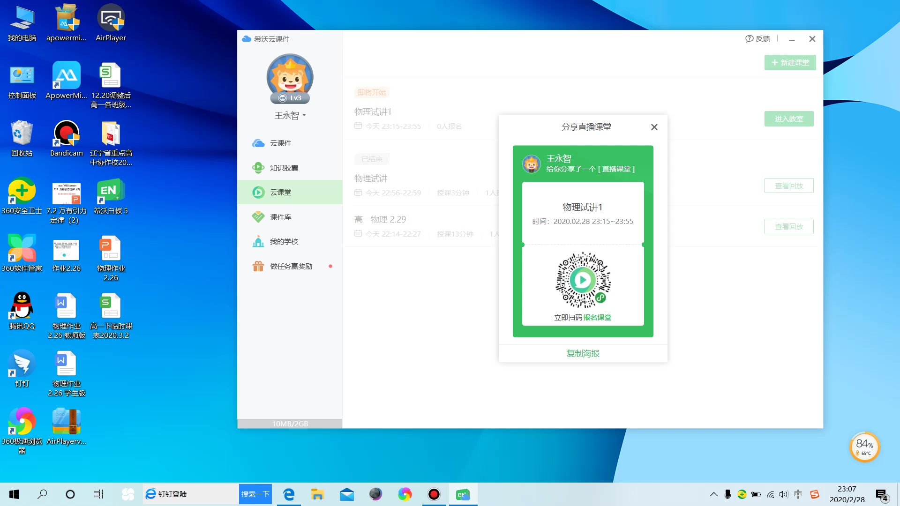Open the 做任务赢奖励 sidebar item
Image resolution: width=900 pixels, height=506 pixels.
[290, 266]
